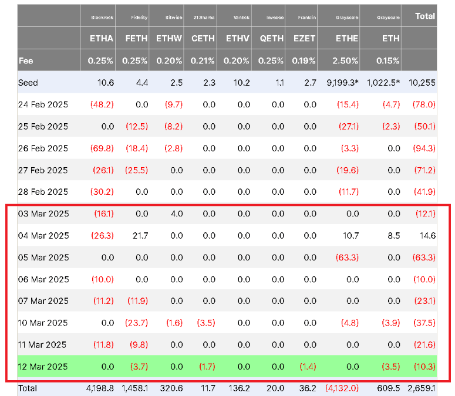Click the 0.19% fee for EZET
455x396 pixels.
[304, 60]
